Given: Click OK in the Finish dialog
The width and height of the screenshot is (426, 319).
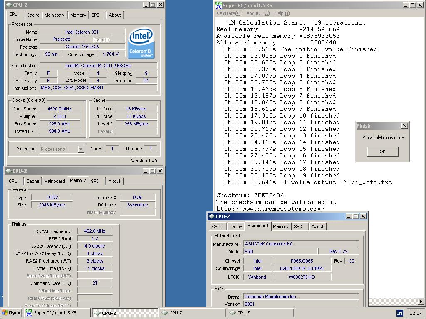Looking at the screenshot, I should pos(383,152).
